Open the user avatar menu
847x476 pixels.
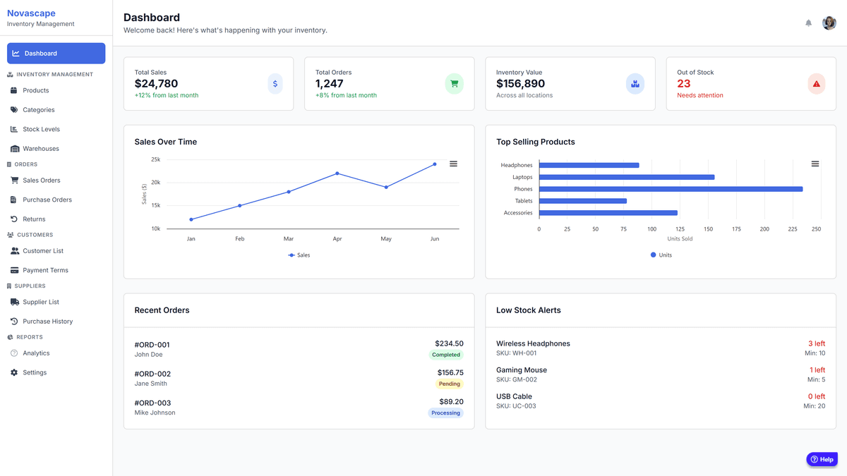pyautogui.click(x=829, y=22)
